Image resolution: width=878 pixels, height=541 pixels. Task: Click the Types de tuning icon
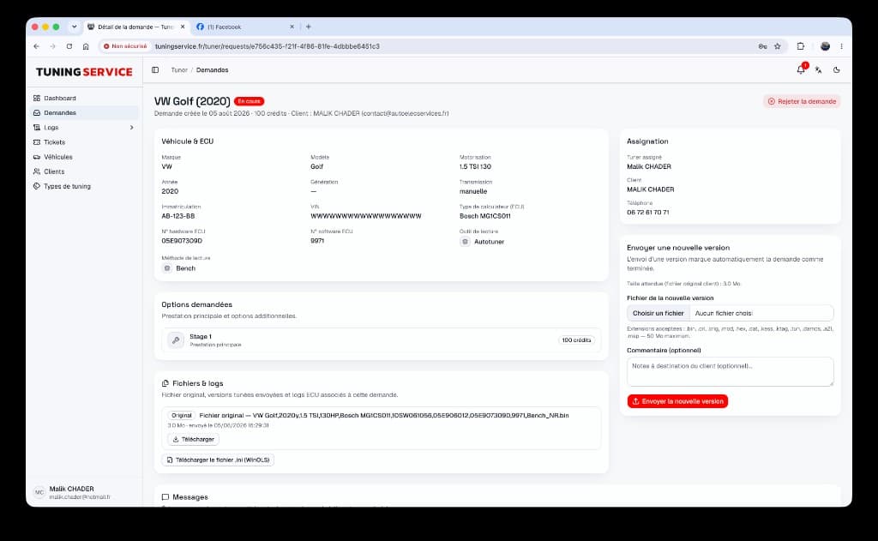(x=37, y=186)
